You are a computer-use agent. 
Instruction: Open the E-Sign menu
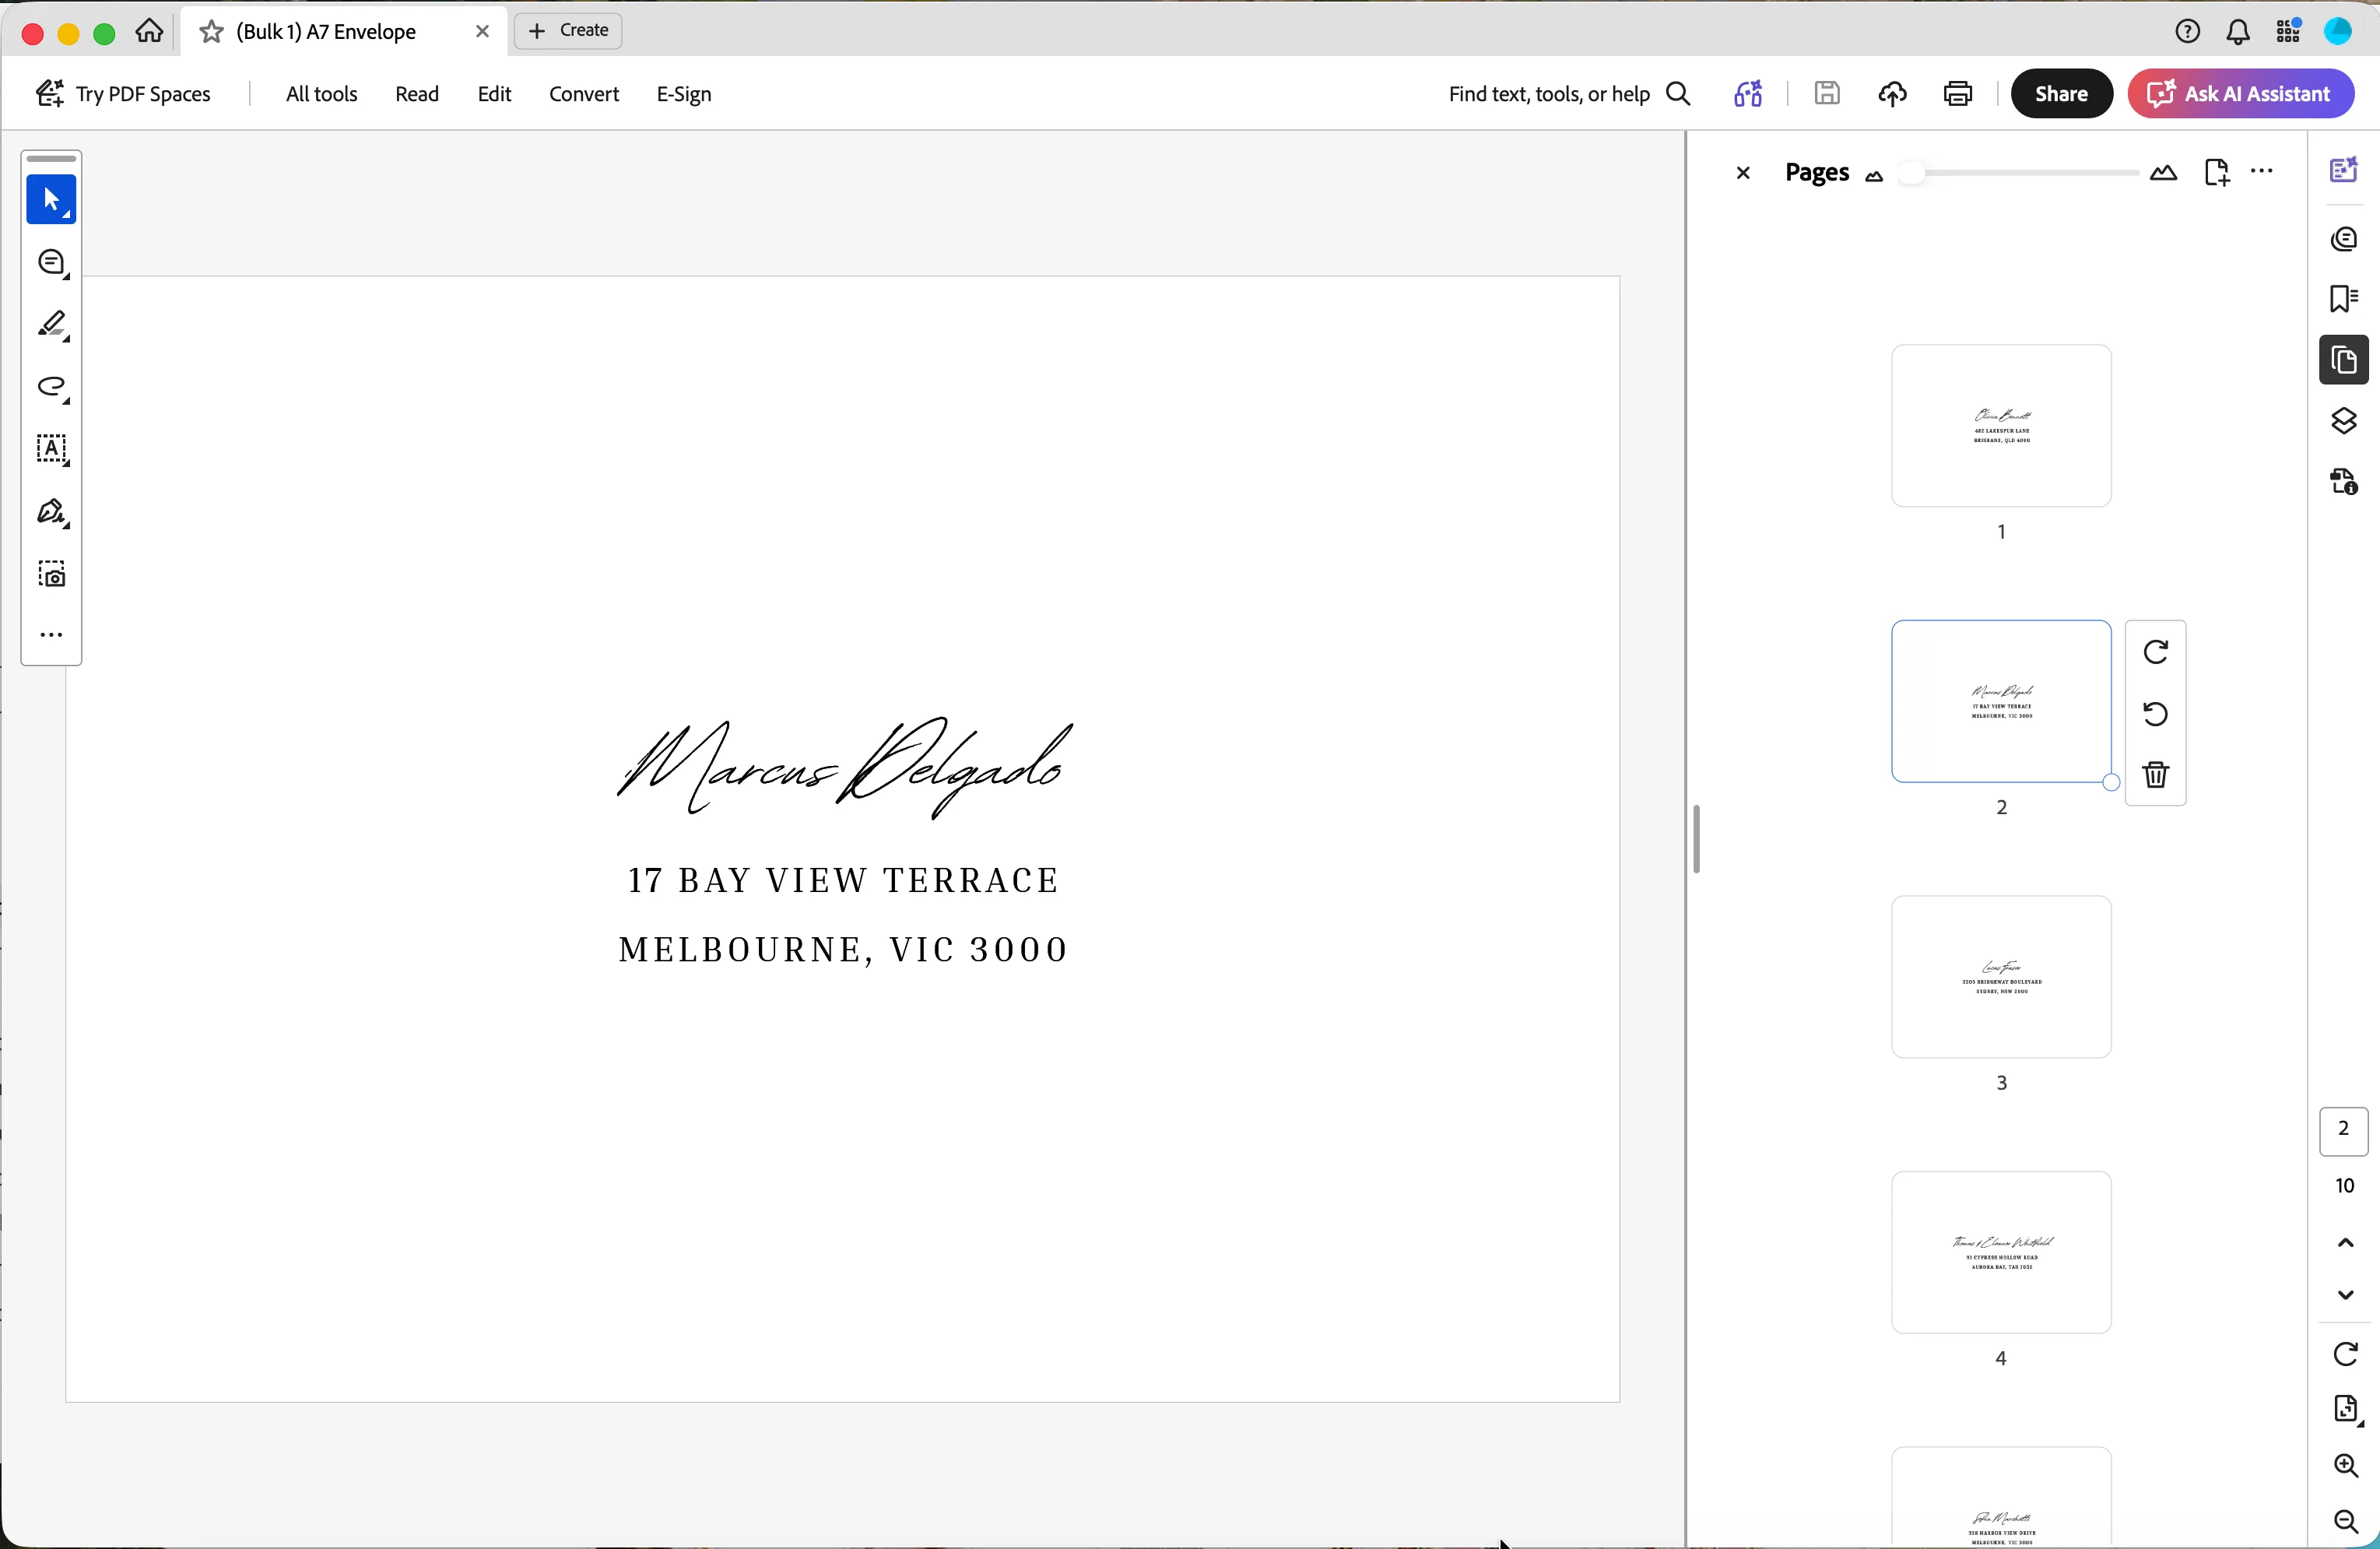click(684, 94)
